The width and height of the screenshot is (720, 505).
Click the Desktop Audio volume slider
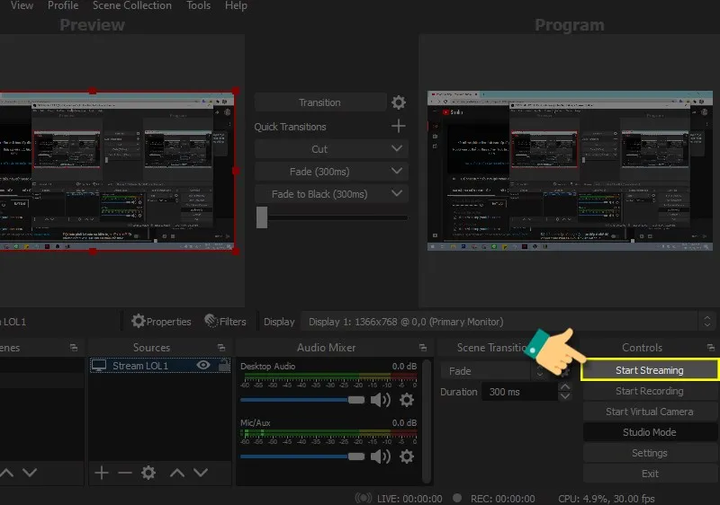(301, 400)
